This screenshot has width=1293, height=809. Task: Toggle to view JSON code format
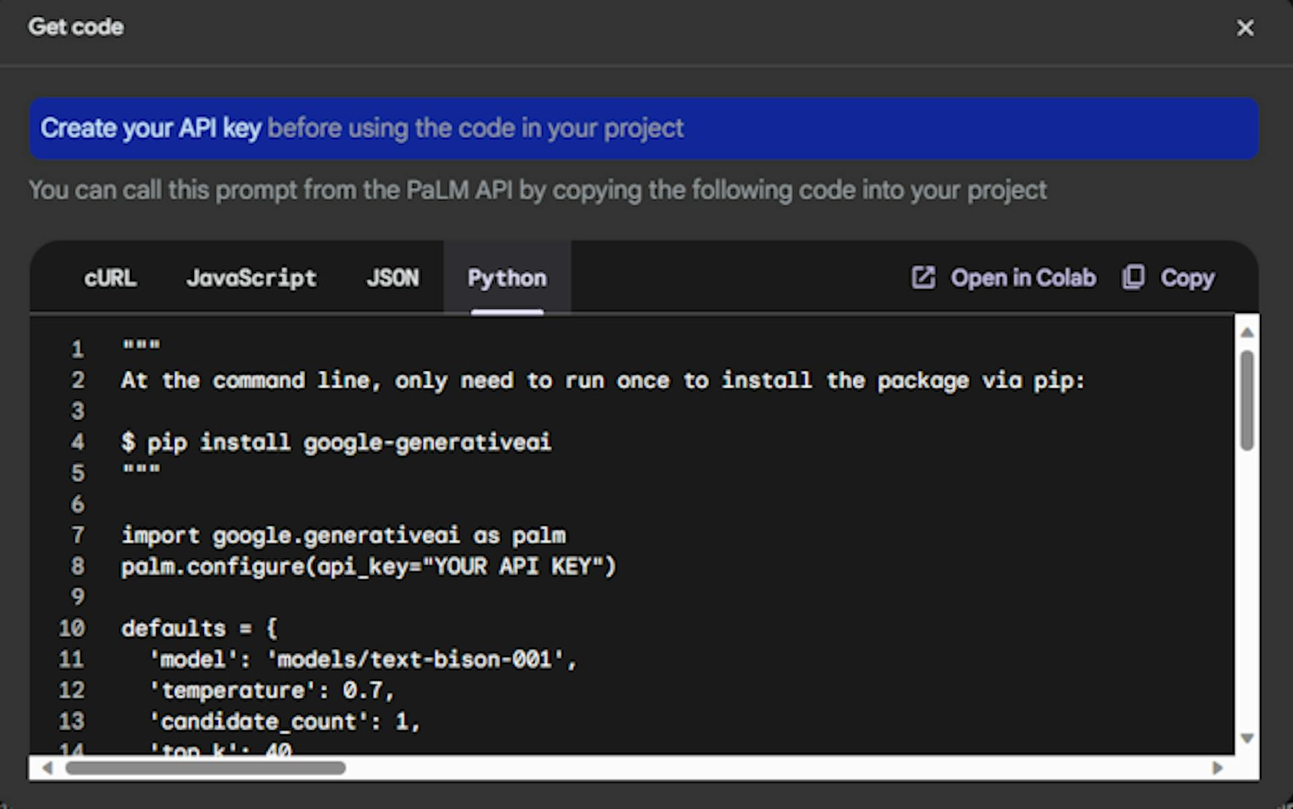pos(391,277)
